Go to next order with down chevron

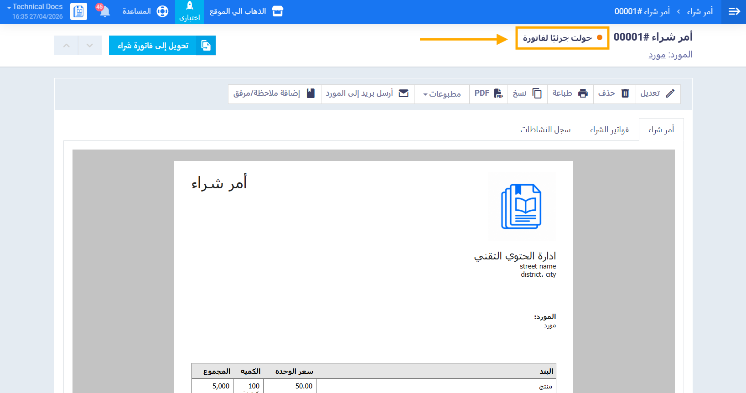pyautogui.click(x=90, y=46)
